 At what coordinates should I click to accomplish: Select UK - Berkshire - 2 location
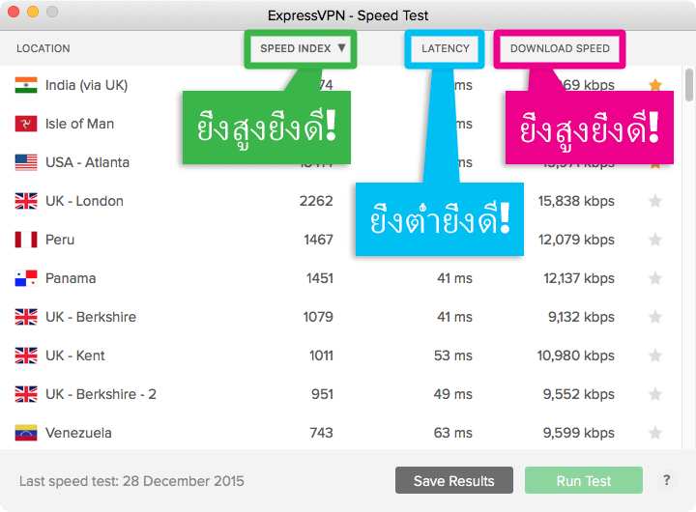(x=101, y=394)
